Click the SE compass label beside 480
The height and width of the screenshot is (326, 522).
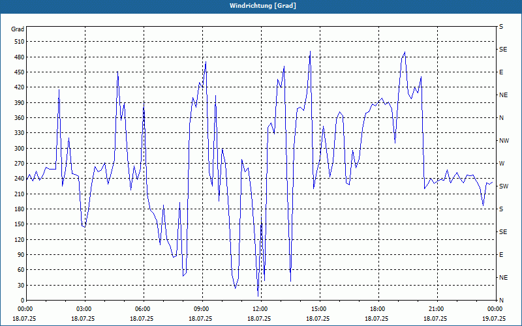tap(503, 50)
